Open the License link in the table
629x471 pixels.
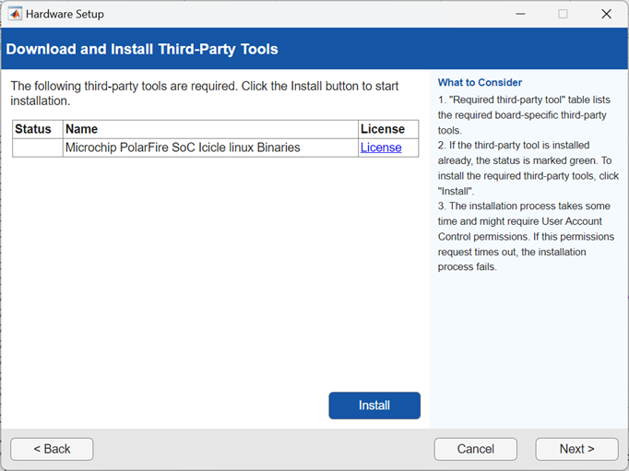(381, 147)
